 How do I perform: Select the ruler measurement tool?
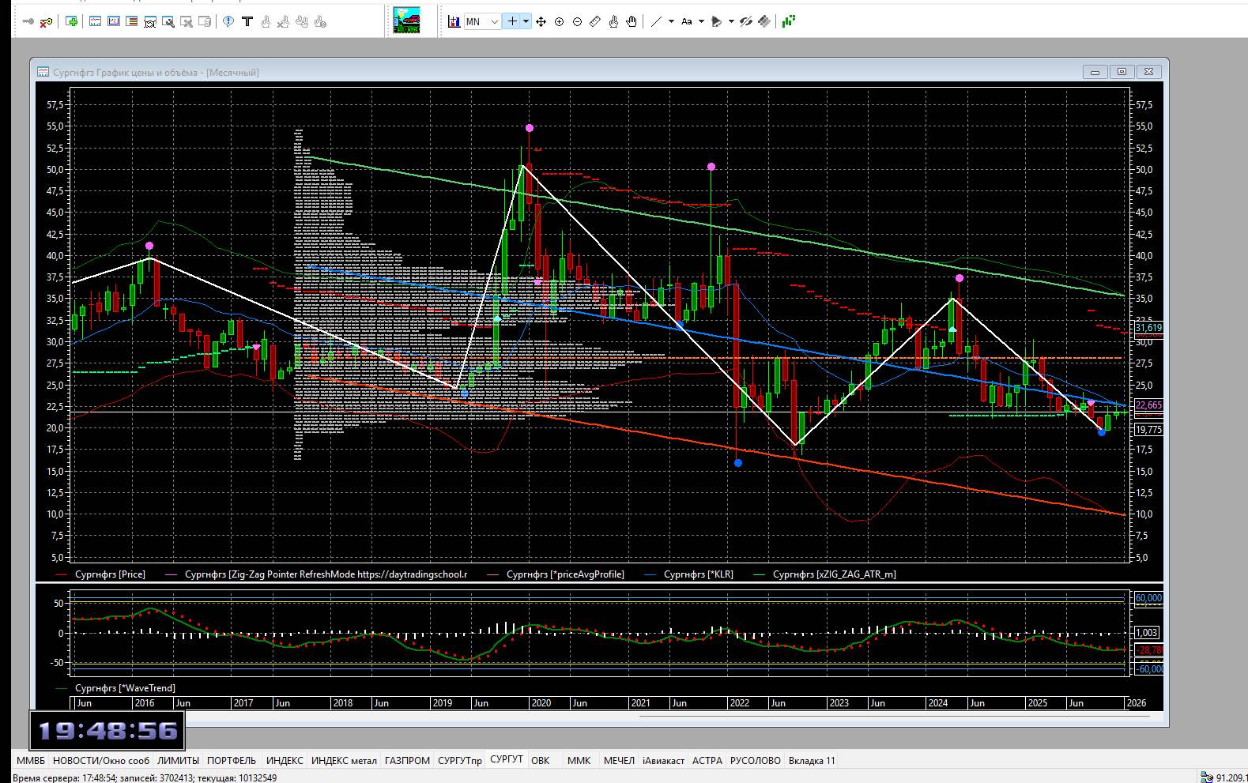pyautogui.click(x=595, y=21)
